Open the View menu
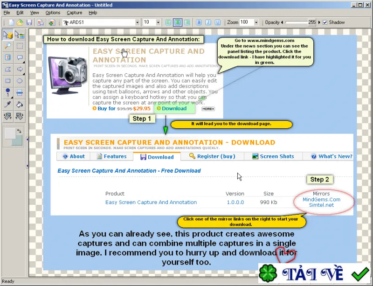 tap(35, 13)
